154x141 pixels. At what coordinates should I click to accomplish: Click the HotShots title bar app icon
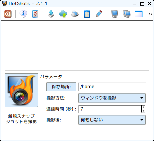point(4,4)
